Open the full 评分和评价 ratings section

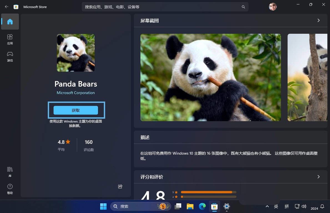[318, 177]
